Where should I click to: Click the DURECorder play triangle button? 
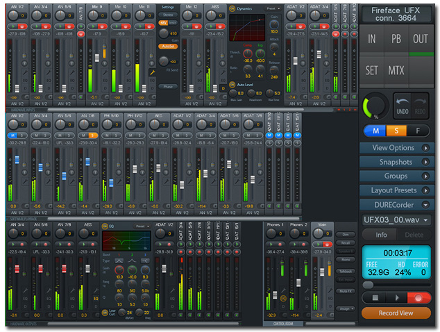click(397, 297)
